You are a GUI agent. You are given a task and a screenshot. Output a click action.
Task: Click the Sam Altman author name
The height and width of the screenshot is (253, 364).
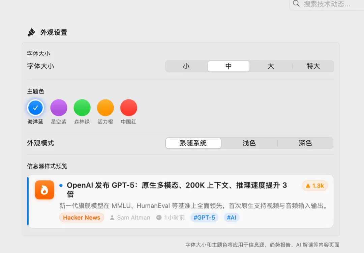pyautogui.click(x=133, y=218)
